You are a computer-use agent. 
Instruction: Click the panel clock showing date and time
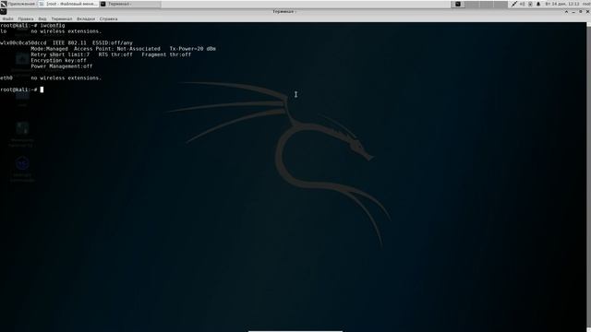click(x=562, y=4)
